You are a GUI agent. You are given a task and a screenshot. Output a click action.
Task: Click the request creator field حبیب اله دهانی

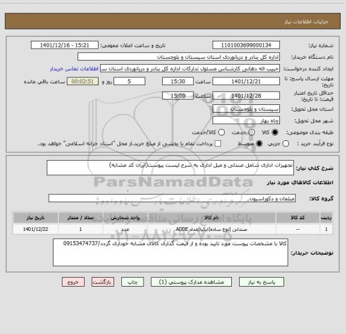190,69
